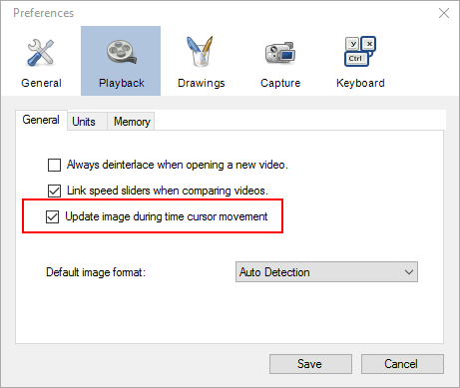This screenshot has height=388, width=460.
Task: Open Keyboard shortcut keys icon
Action: pyautogui.click(x=360, y=51)
